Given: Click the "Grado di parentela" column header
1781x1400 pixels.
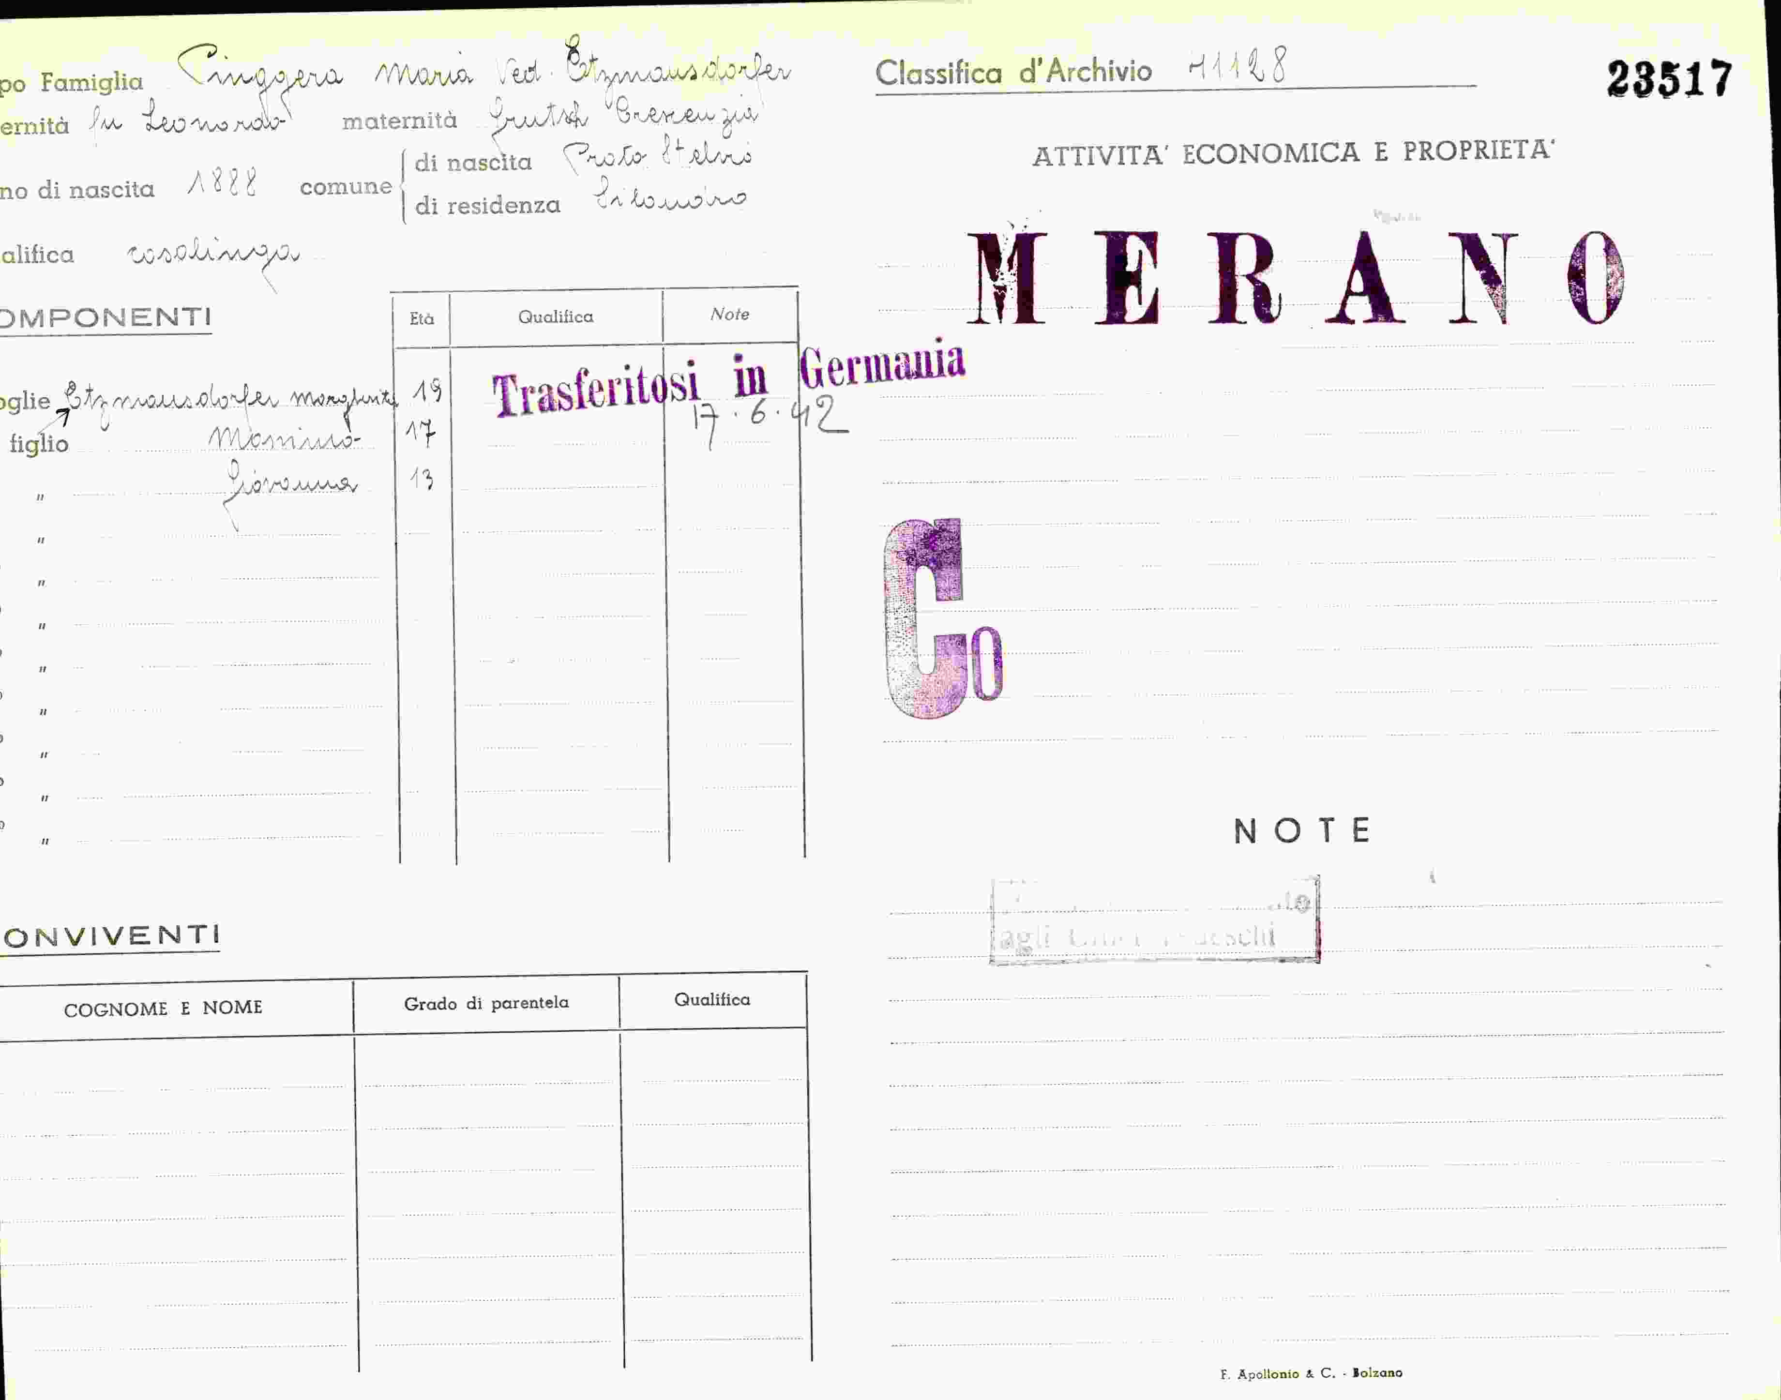Looking at the screenshot, I should [486, 1003].
